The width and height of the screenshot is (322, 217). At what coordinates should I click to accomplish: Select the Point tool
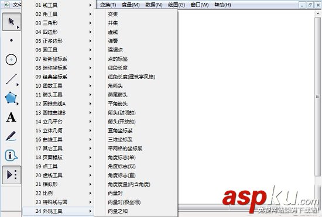point(11,40)
